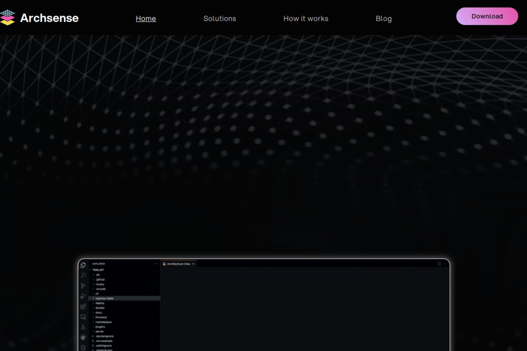Image resolution: width=527 pixels, height=351 pixels.
Task: Open the Source Control branch icon
Action: point(83,286)
